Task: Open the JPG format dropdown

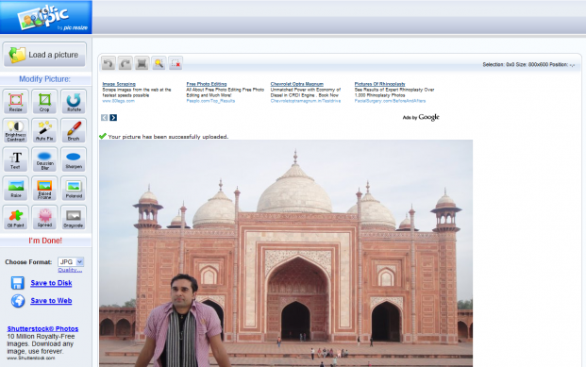Action: [x=71, y=262]
